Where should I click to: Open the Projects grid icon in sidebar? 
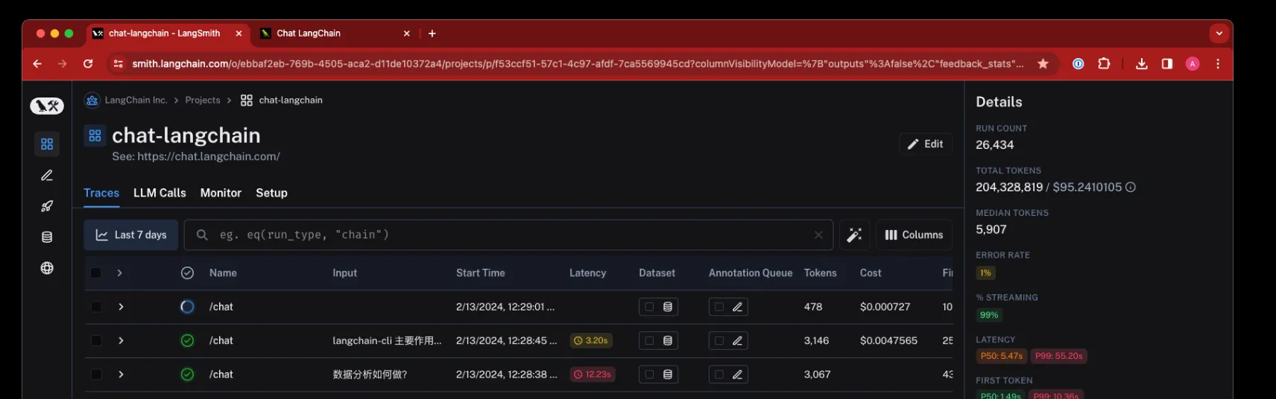(x=47, y=144)
